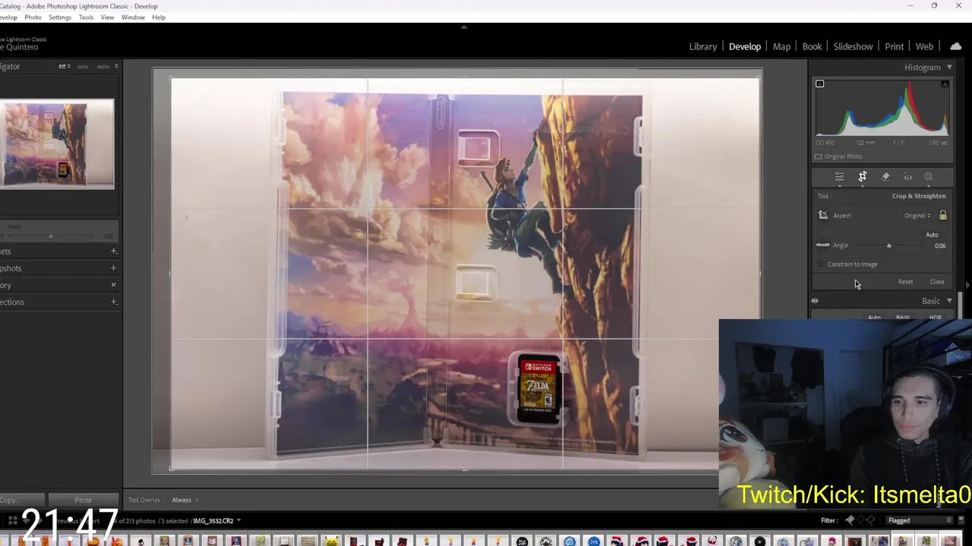Toggle highlight clipping indicator in histogram
This screenshot has width=972, height=546.
click(945, 83)
